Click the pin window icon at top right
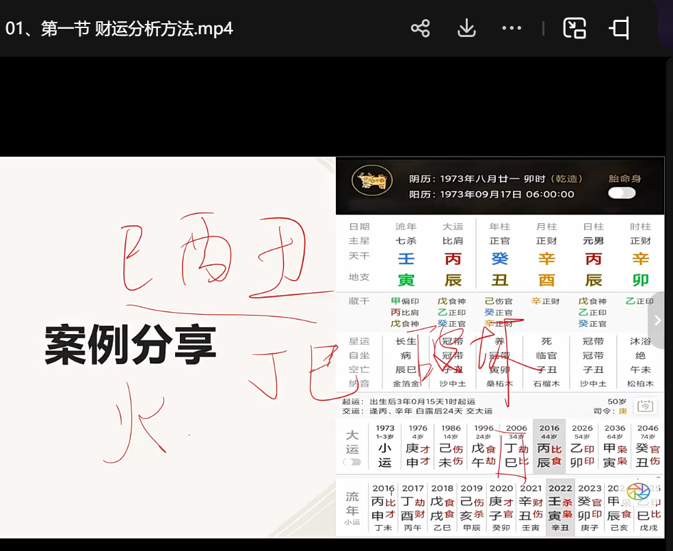Screen dimensions: 673x551 (619, 28)
